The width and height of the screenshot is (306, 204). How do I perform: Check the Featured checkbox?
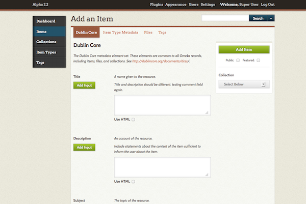pyautogui.click(x=259, y=61)
